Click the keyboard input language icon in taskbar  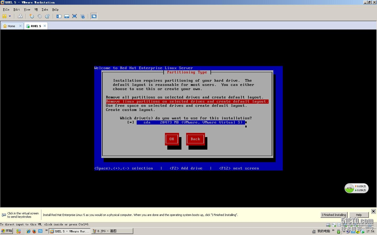tap(314, 231)
